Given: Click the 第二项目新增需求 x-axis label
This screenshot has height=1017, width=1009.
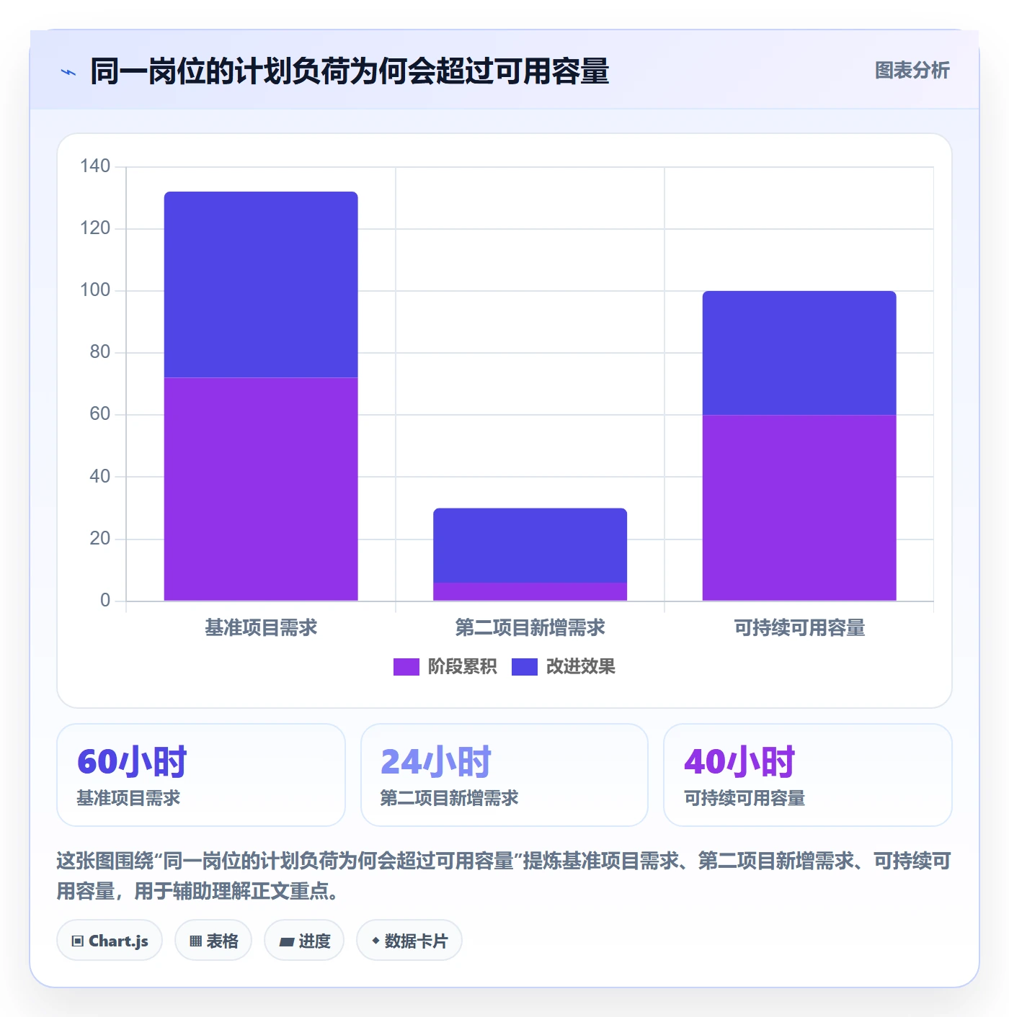Looking at the screenshot, I should tap(530, 628).
